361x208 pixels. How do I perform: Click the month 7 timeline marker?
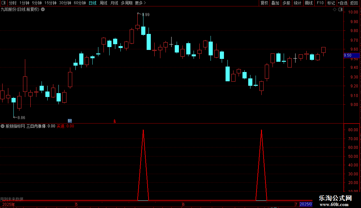click(296, 204)
